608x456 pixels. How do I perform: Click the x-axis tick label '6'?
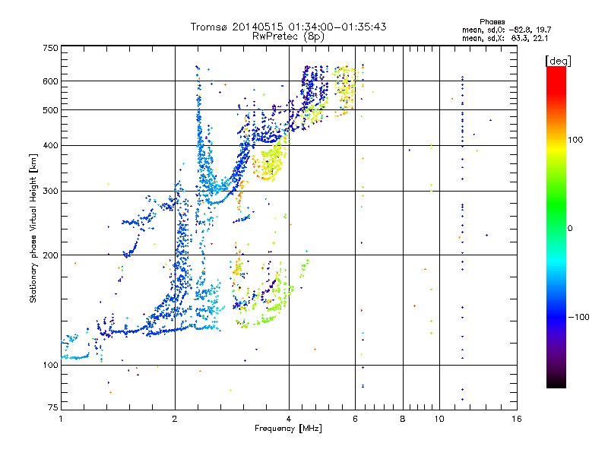[x=355, y=419]
